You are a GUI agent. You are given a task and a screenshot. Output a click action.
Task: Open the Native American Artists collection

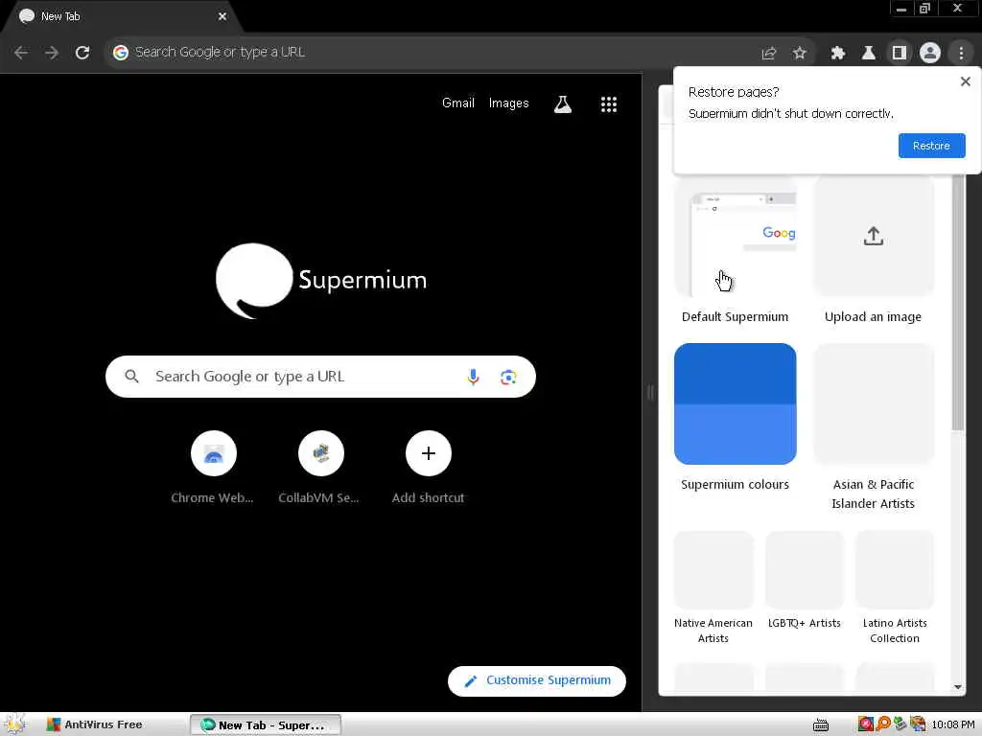(713, 569)
